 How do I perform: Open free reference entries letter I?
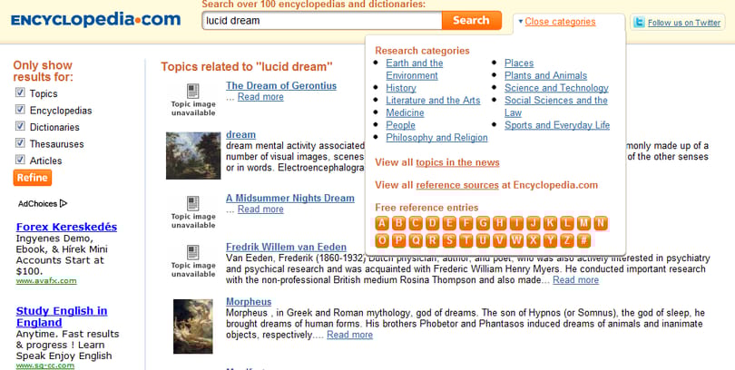516,223
